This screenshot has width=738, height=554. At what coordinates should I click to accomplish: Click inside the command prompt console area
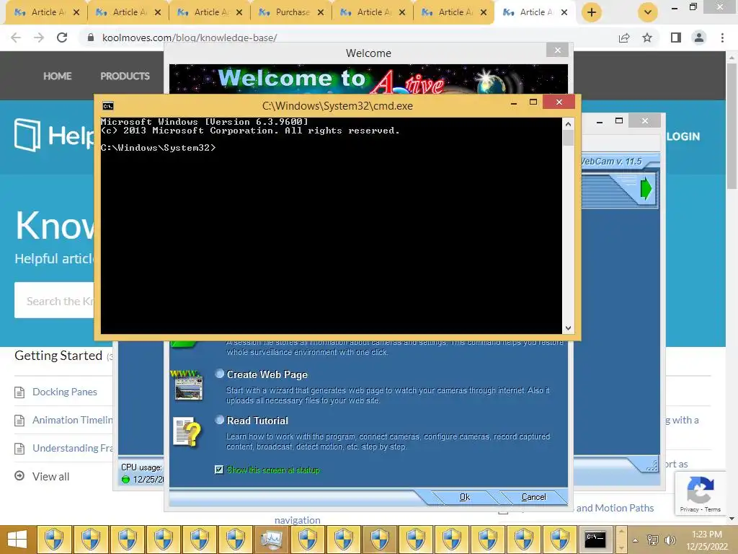tap(331, 226)
